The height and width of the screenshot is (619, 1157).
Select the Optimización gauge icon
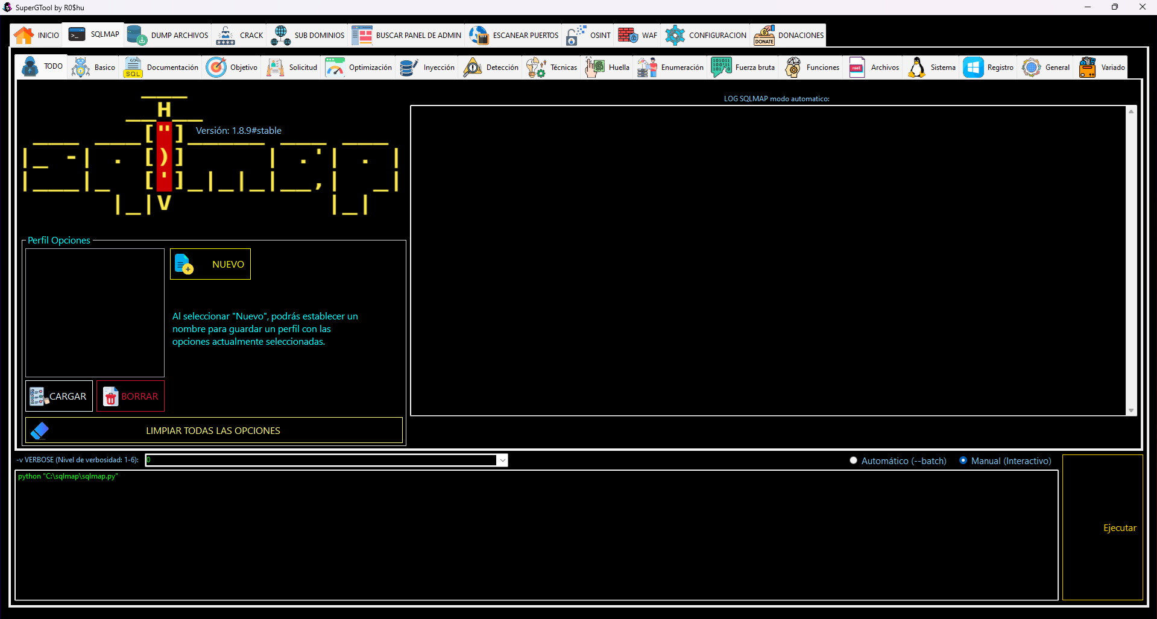pos(335,68)
